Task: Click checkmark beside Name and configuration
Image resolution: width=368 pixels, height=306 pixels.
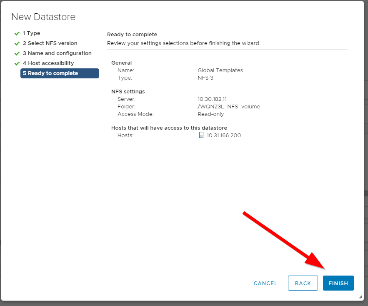Action: [x=17, y=53]
